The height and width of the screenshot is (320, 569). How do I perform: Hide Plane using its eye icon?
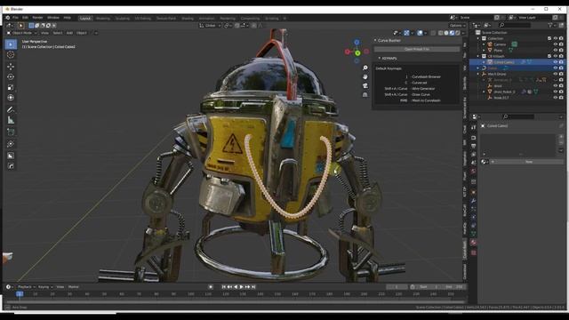(x=555, y=51)
